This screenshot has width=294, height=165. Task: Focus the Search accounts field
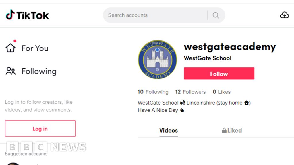point(155,15)
